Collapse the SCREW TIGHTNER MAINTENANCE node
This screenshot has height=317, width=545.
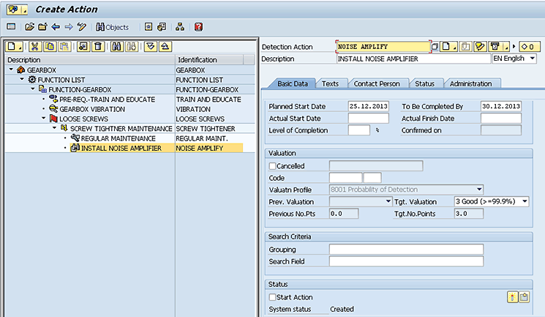(54, 128)
